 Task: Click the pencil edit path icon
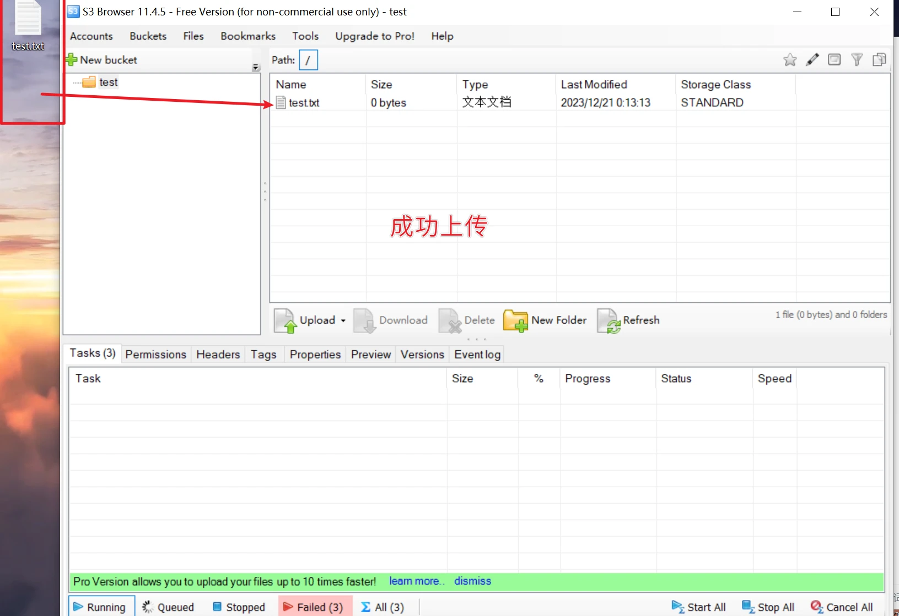click(812, 60)
